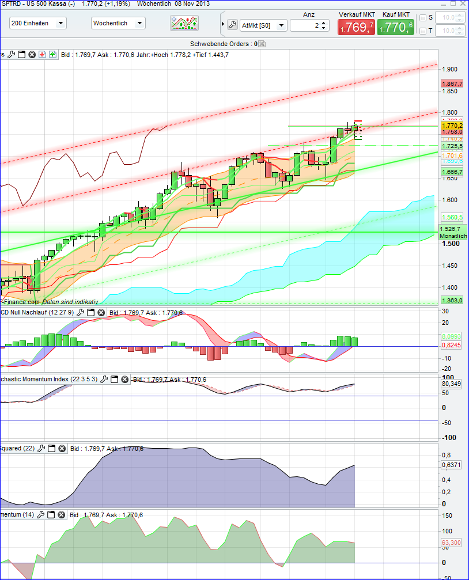Viewport: 469px width, 580px height.
Task: Open chart settings with the wrench icon
Action: click(x=11, y=54)
